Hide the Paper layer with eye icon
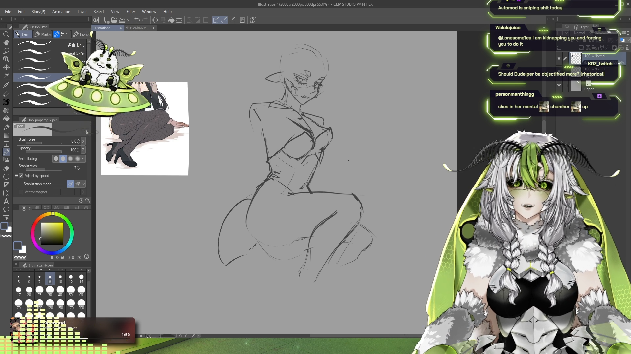The width and height of the screenshot is (631, 354). tap(559, 85)
